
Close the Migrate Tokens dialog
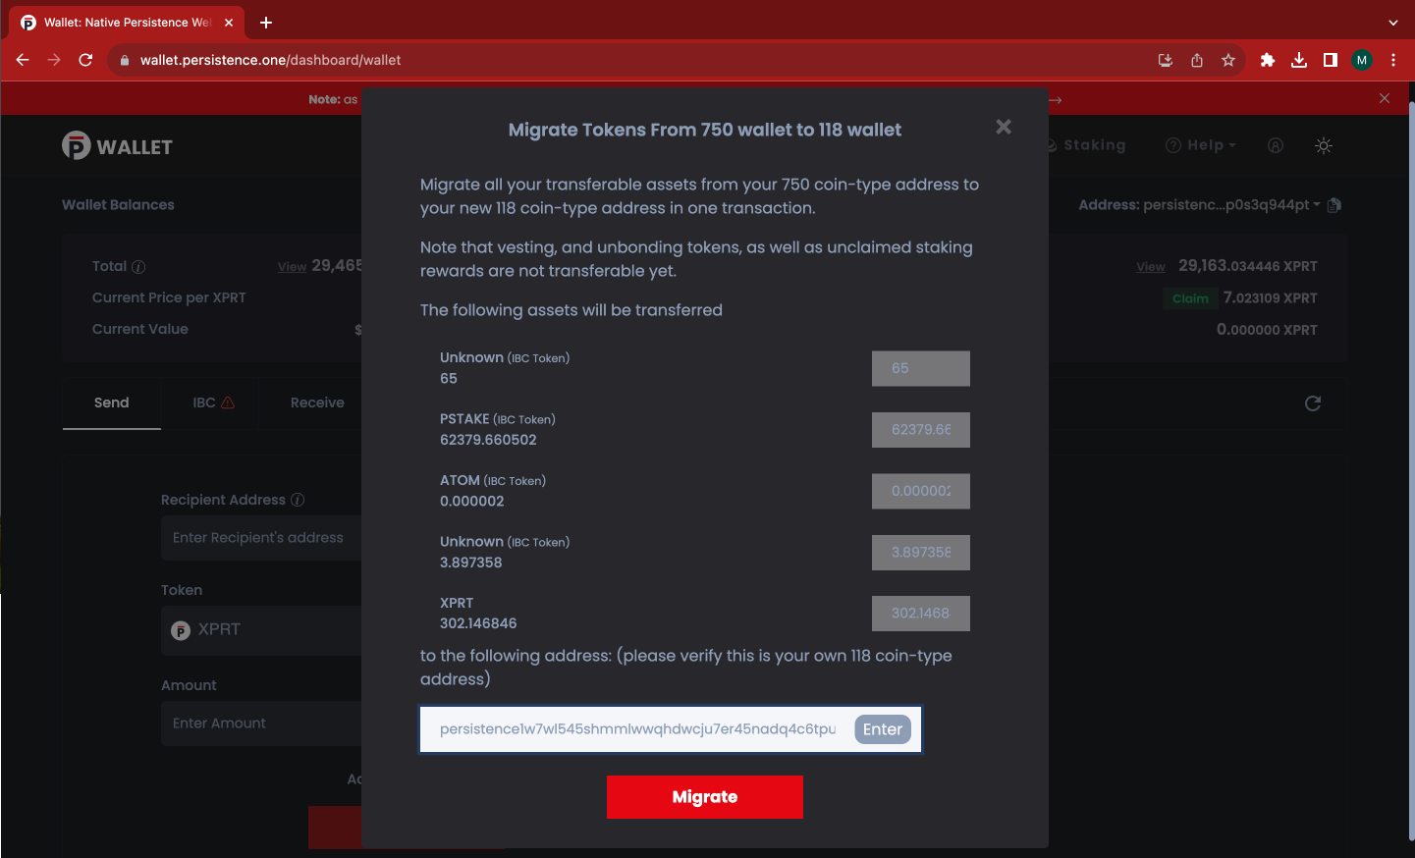coord(1003,127)
